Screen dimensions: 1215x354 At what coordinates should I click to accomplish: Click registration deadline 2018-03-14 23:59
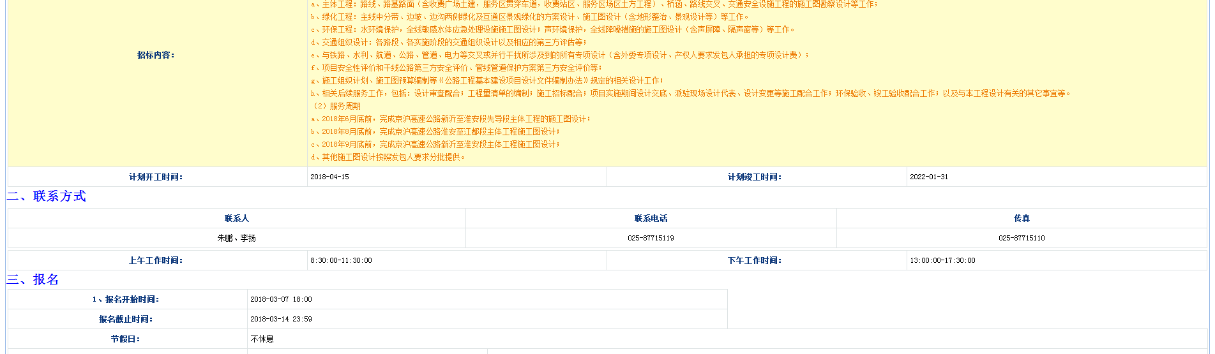[281, 320]
